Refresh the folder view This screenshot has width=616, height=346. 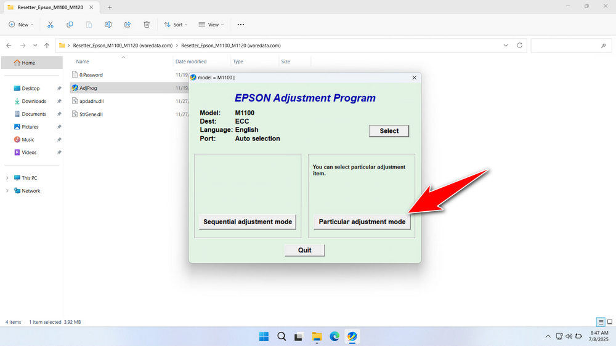[519, 46]
